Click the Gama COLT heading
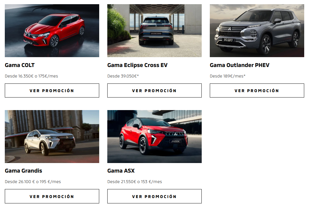 point(20,65)
